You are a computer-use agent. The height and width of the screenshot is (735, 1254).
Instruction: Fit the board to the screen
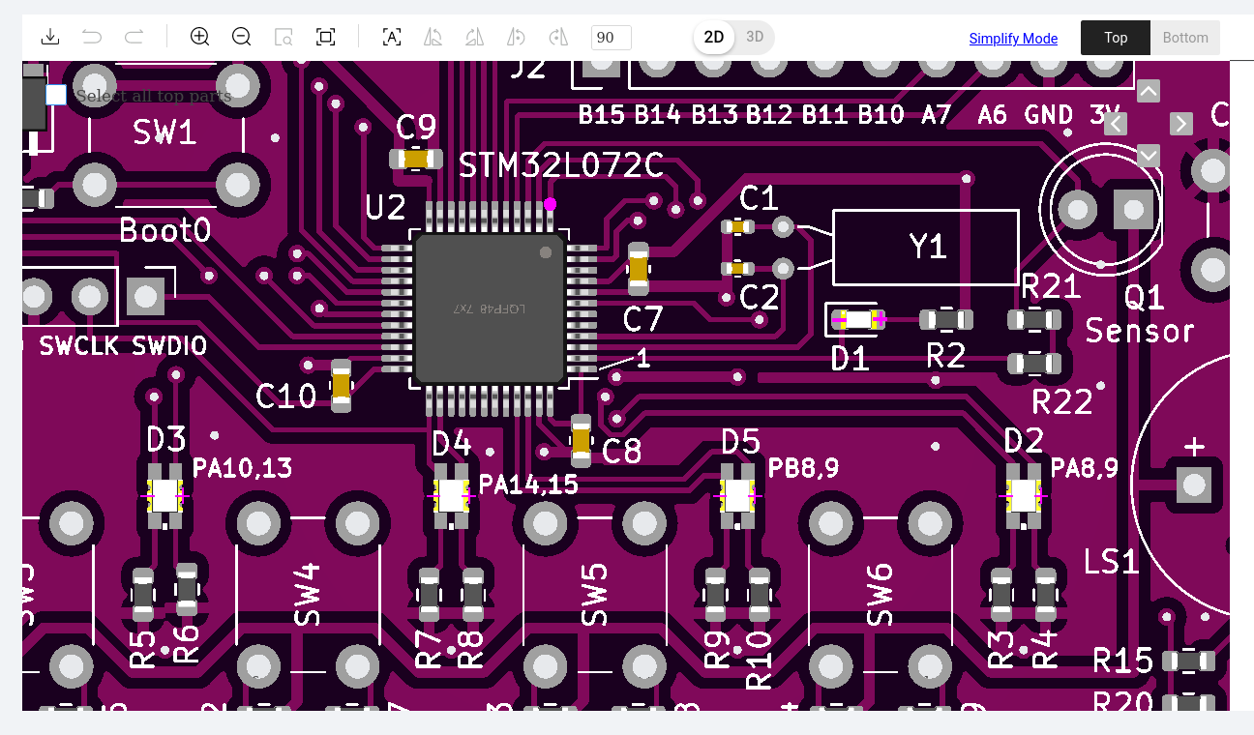click(x=326, y=38)
